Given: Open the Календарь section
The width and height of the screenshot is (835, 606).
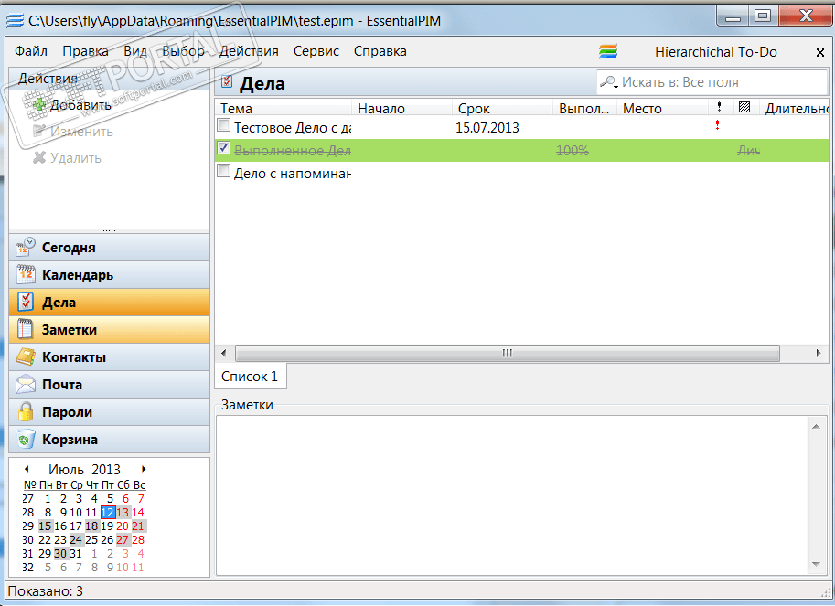Looking at the screenshot, I should (x=109, y=274).
